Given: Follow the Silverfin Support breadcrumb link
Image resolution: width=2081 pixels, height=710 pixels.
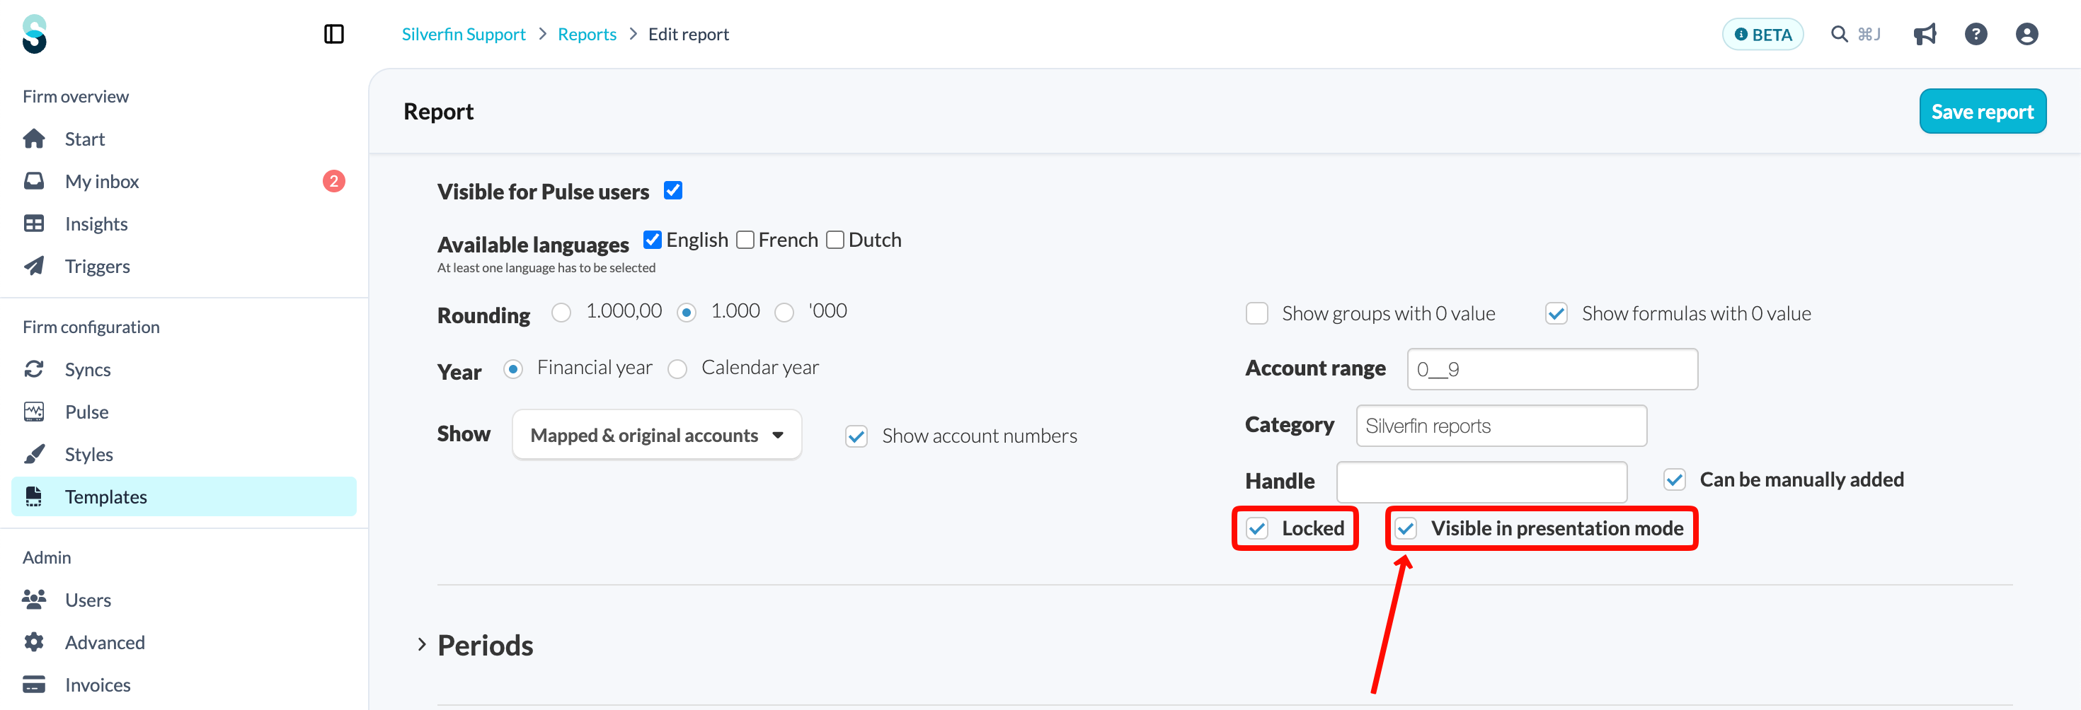Looking at the screenshot, I should click(464, 34).
